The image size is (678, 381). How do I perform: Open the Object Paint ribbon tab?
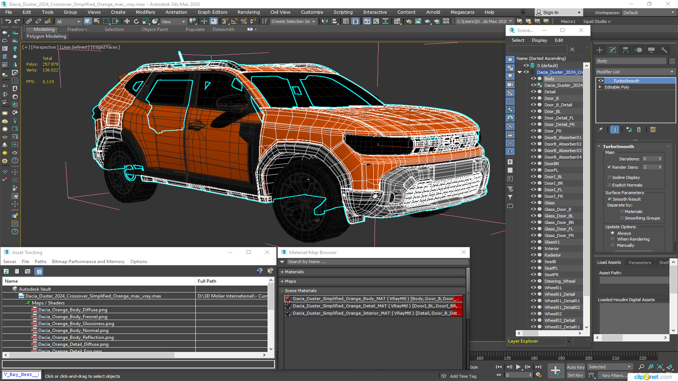pos(155,29)
